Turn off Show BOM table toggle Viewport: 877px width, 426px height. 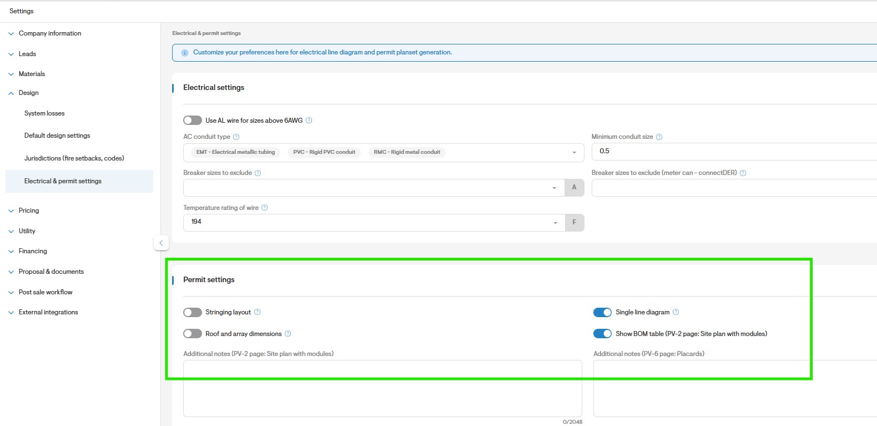tap(603, 334)
